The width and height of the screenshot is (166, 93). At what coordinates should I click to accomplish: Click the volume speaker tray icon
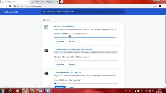tap(153, 91)
